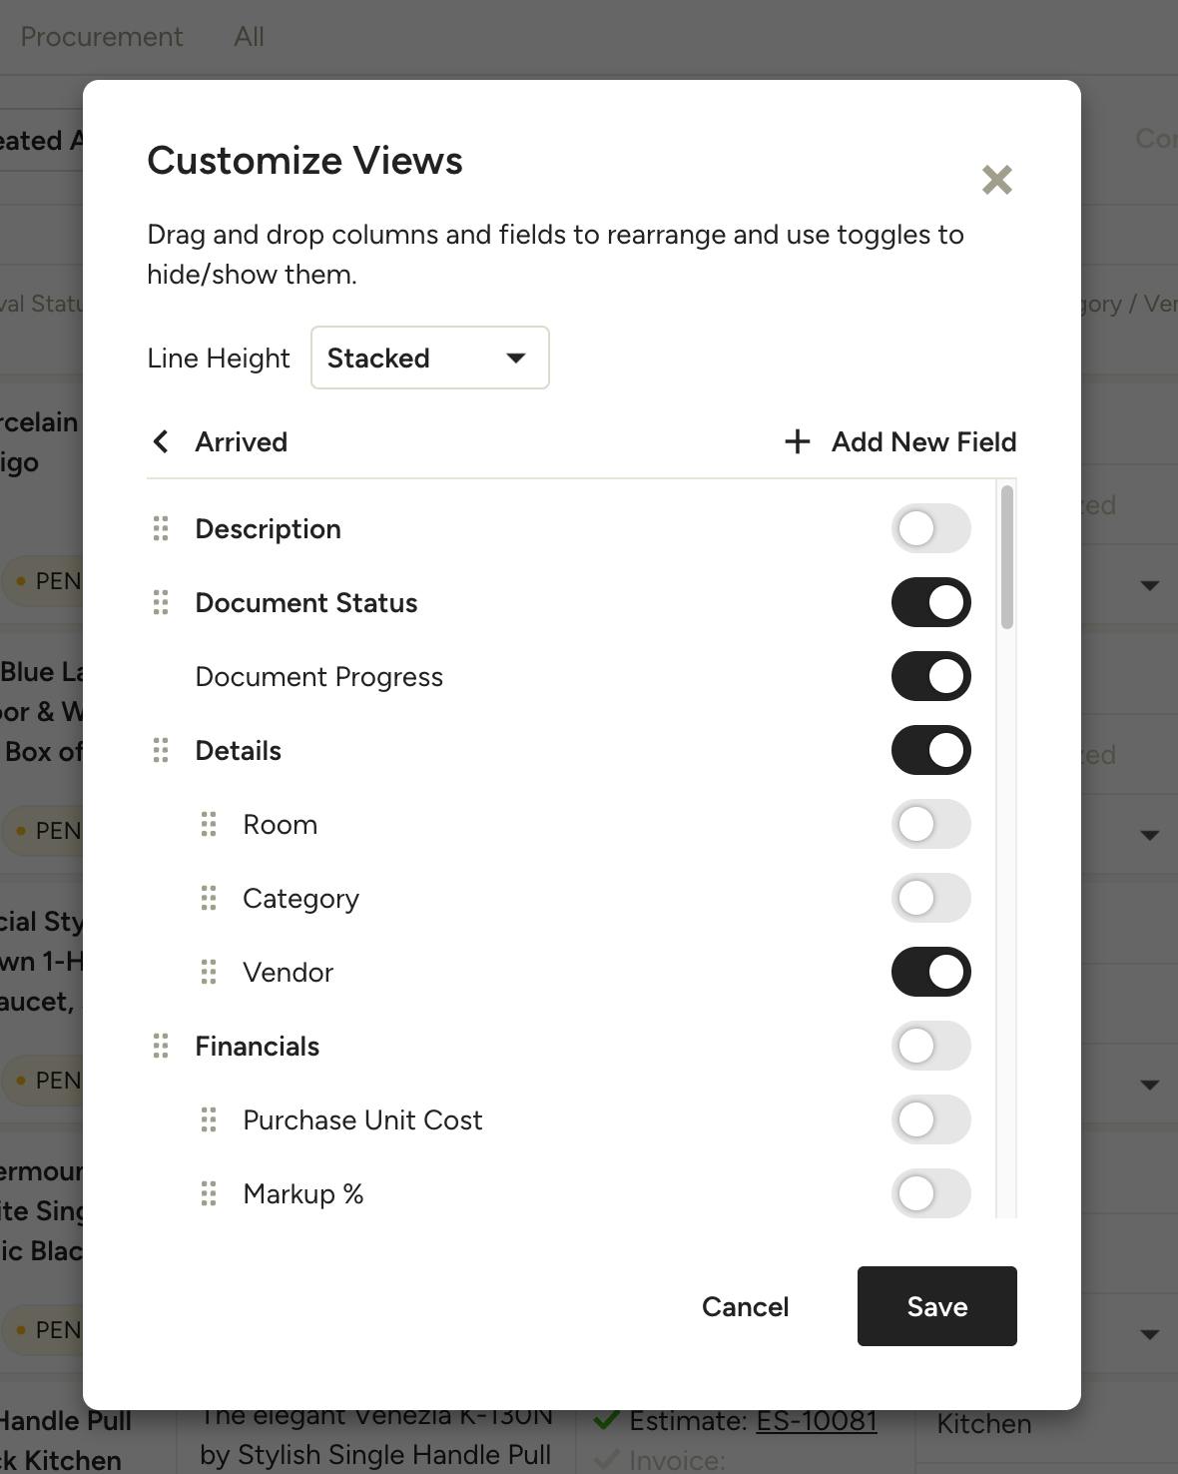Grab the Vendor field drag handle

(x=209, y=972)
